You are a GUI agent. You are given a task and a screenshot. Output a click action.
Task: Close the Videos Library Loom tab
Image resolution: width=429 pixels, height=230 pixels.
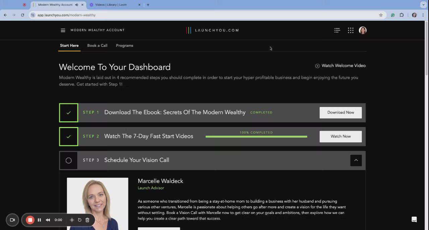point(139,5)
